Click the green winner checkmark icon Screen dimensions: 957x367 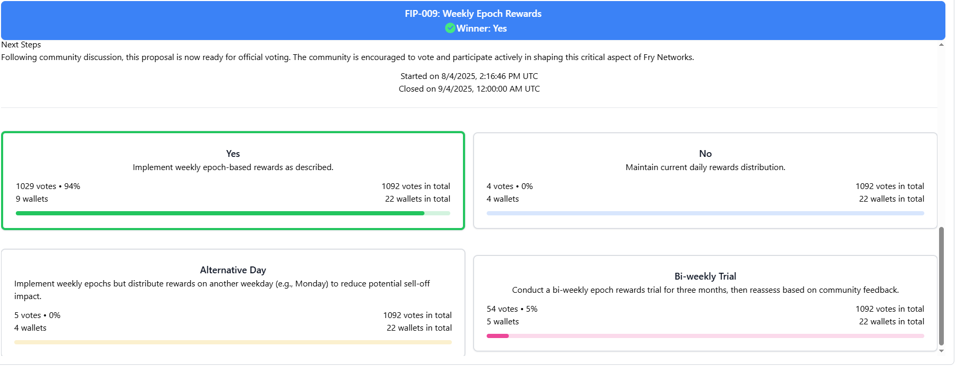click(450, 28)
